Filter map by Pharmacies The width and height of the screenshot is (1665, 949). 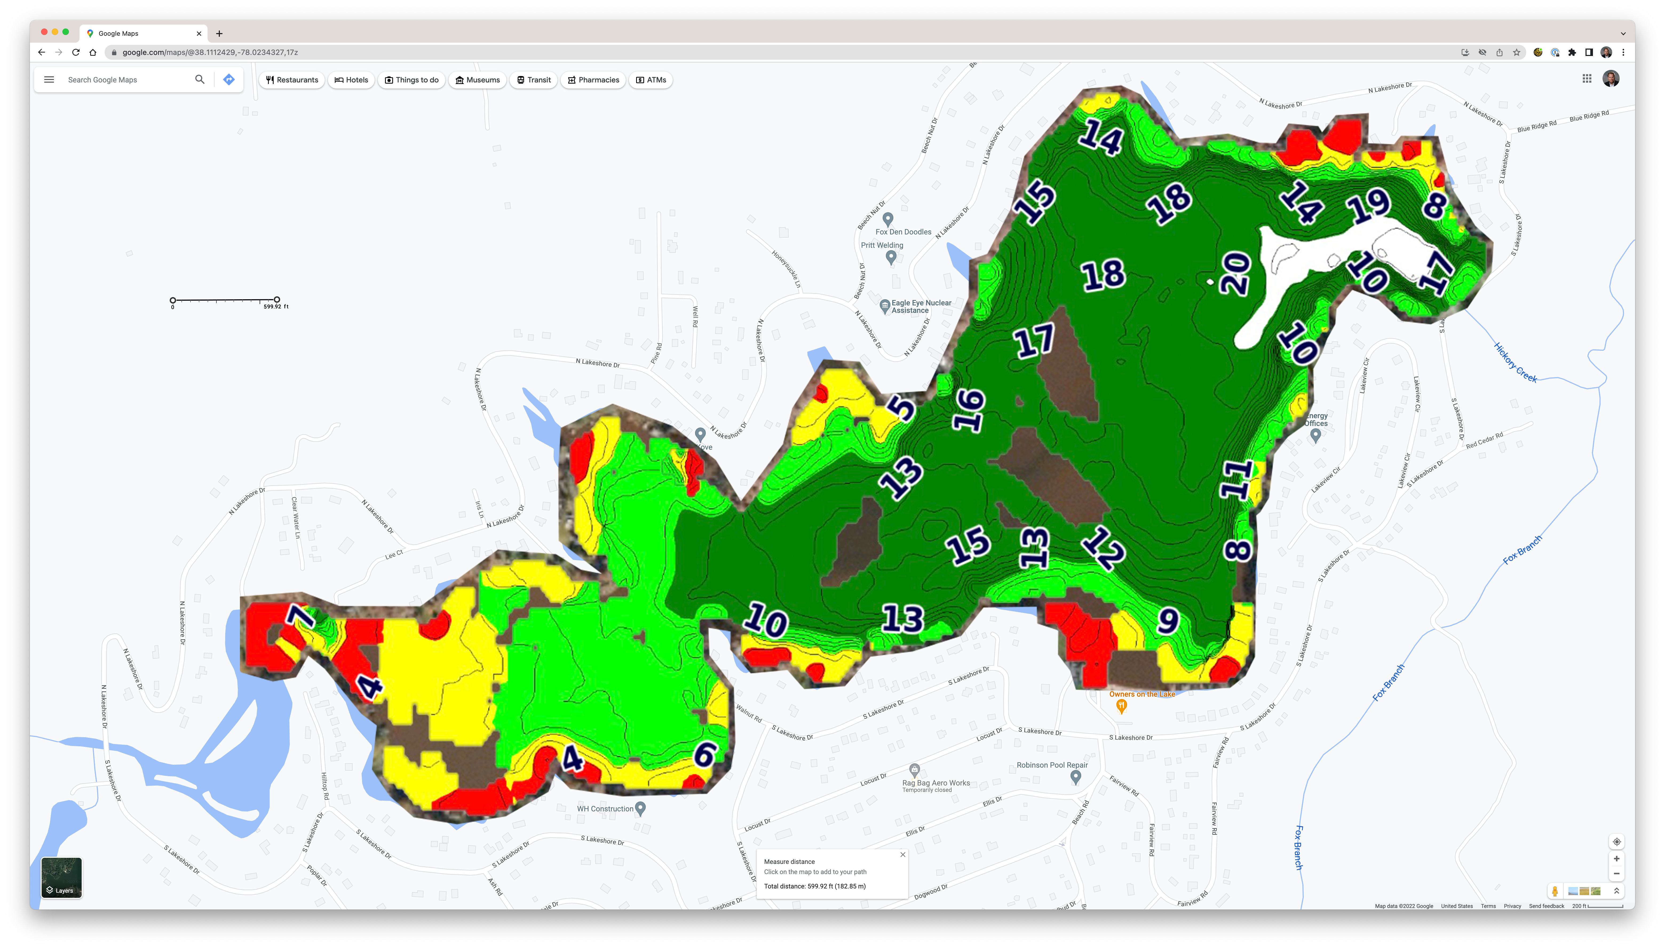593,79
